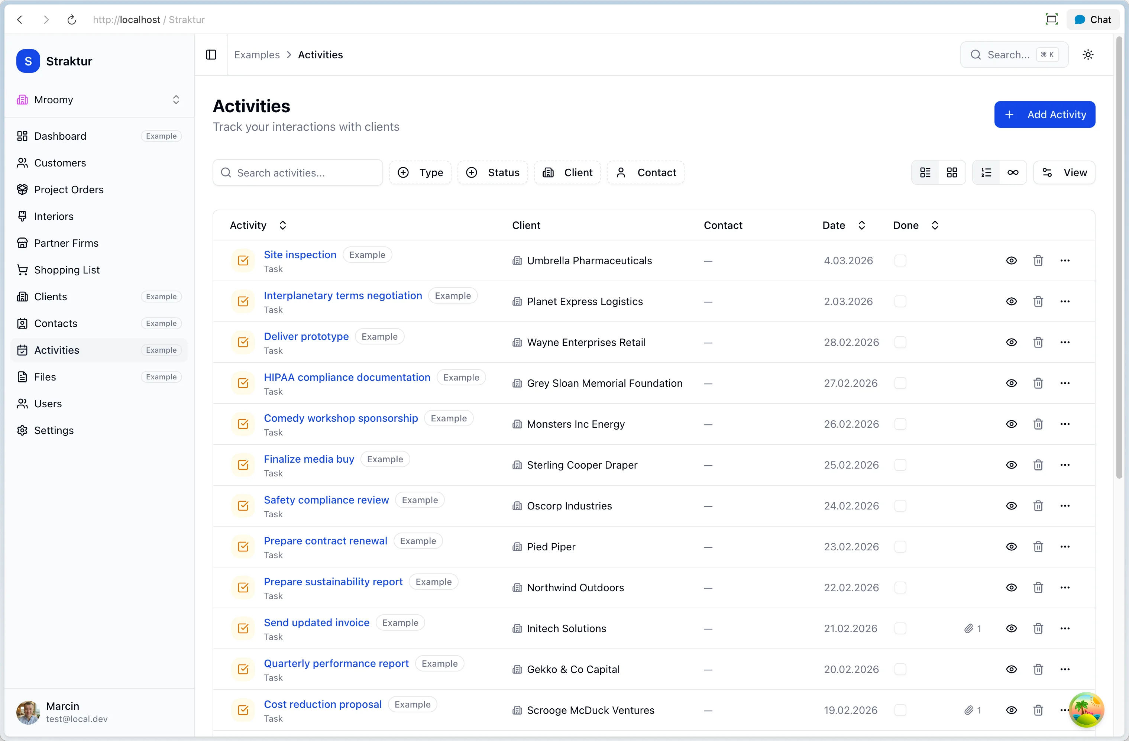The height and width of the screenshot is (741, 1129).
Task: Enable infinite scroll mode
Action: coord(1013,172)
